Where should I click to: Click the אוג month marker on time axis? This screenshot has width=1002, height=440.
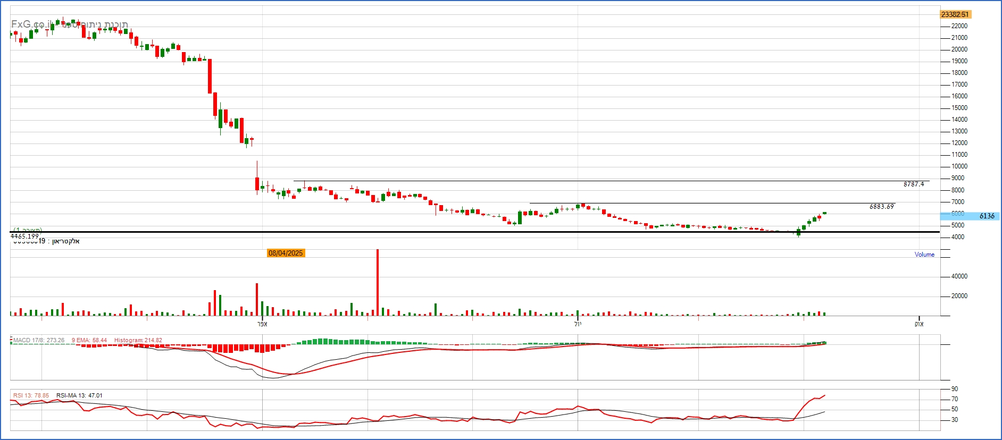[919, 324]
